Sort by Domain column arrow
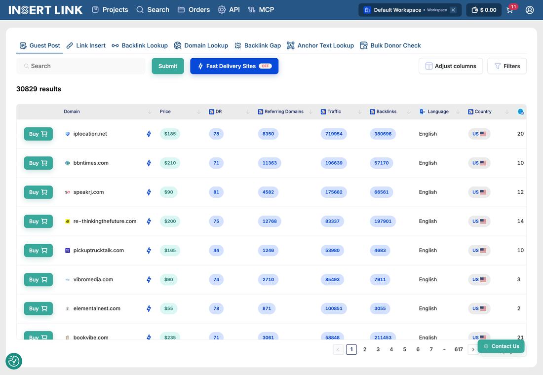Screen dimensions: 543x375 pos(150,112)
